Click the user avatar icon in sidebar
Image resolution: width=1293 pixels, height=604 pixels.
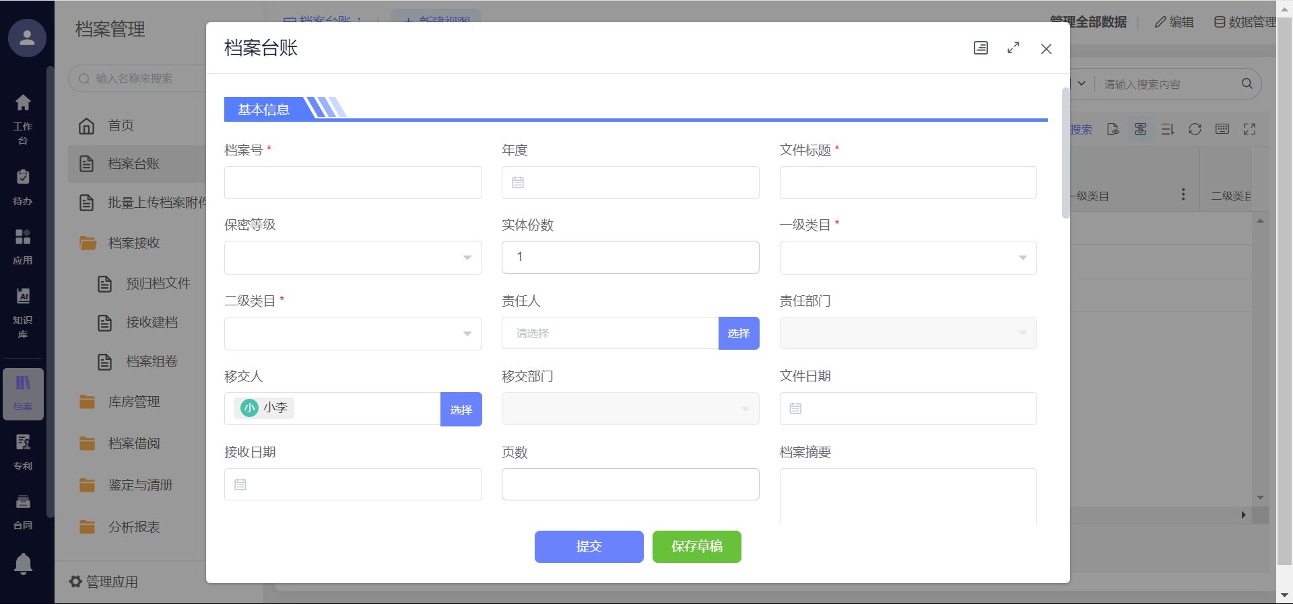coord(27,38)
